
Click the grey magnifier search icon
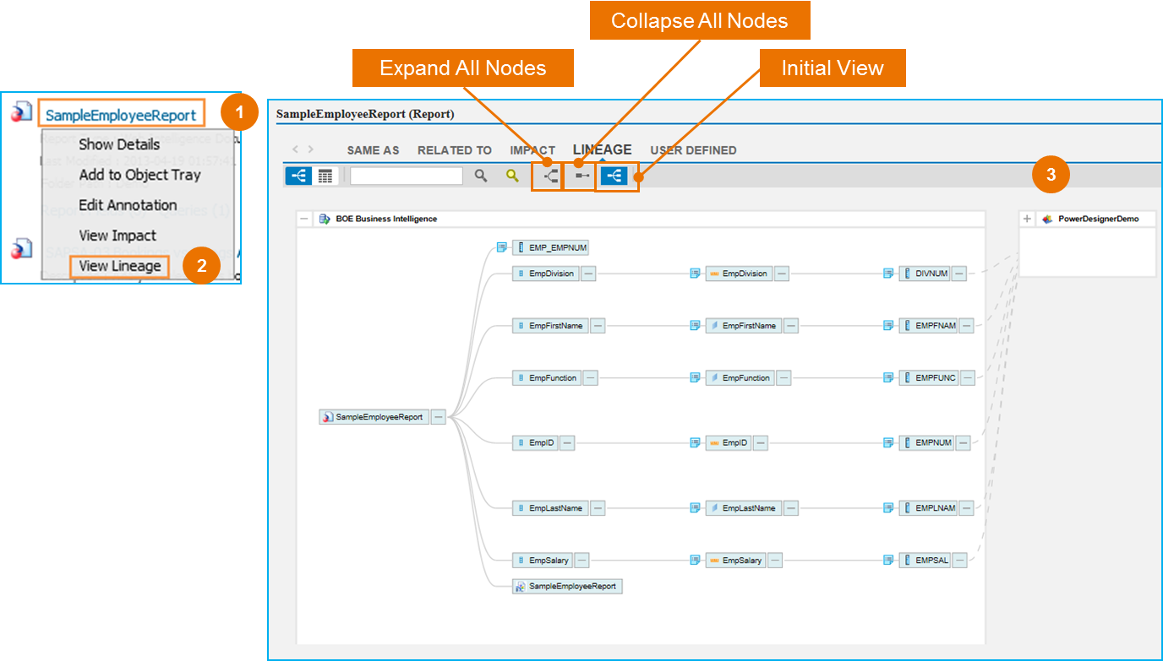[x=481, y=176]
